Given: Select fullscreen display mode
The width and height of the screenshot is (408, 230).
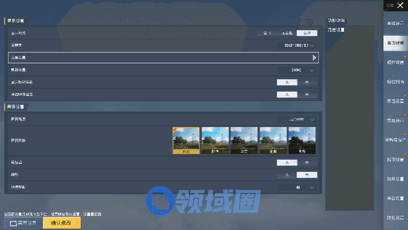Looking at the screenshot, I should tap(307, 33).
